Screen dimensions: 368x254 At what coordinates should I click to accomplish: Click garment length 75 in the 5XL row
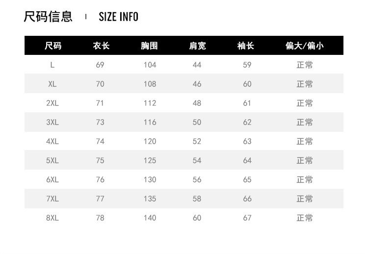[100, 160]
